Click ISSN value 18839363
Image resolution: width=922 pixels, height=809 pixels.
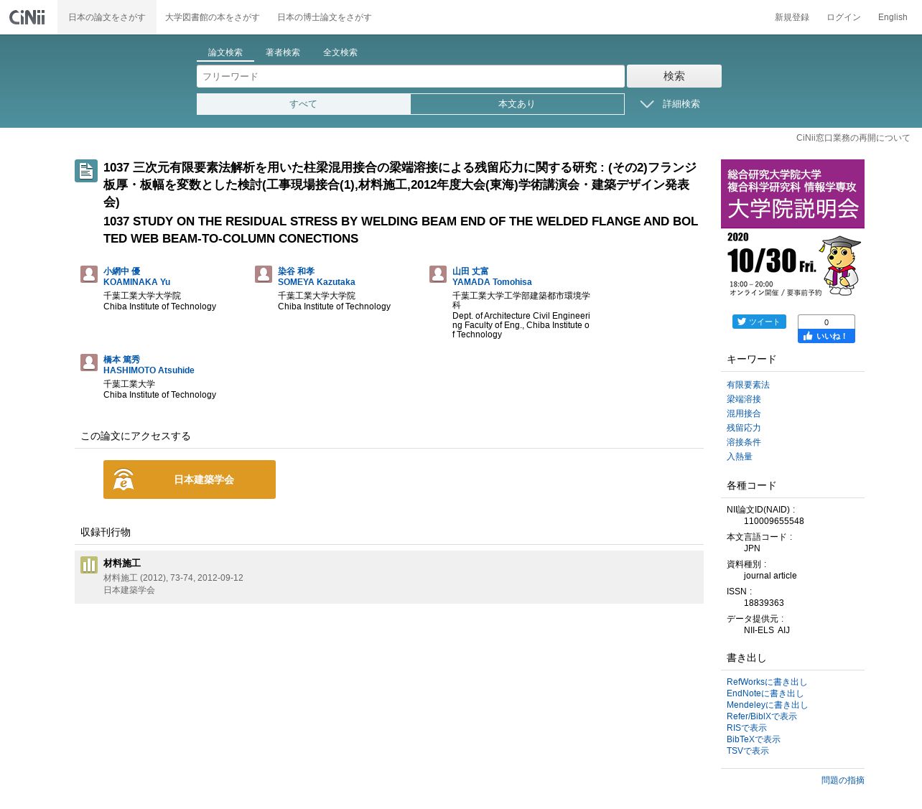pos(764,603)
